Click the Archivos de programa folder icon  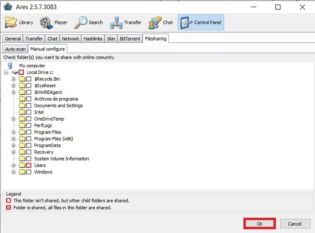(x=22, y=99)
